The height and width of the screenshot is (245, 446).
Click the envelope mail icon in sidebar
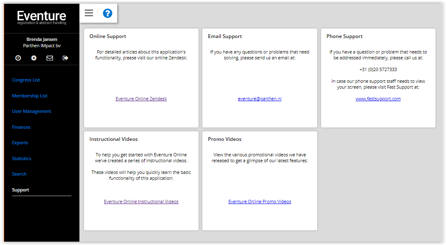coord(50,58)
